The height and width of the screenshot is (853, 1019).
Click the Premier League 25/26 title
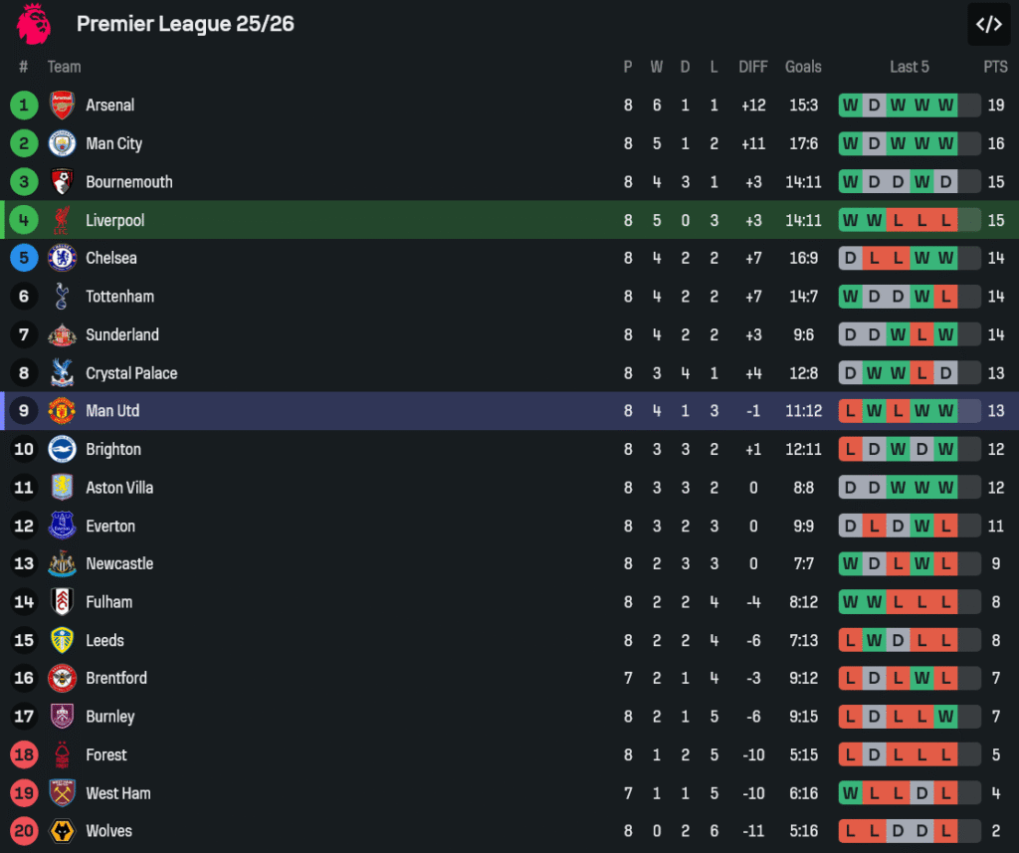pyautogui.click(x=185, y=24)
